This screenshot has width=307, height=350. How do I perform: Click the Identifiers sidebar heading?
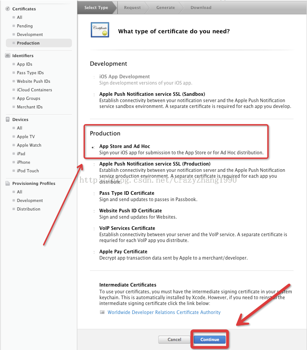(23, 55)
